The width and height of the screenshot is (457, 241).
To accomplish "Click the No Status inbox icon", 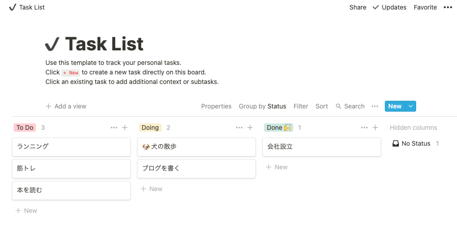I will pos(395,143).
